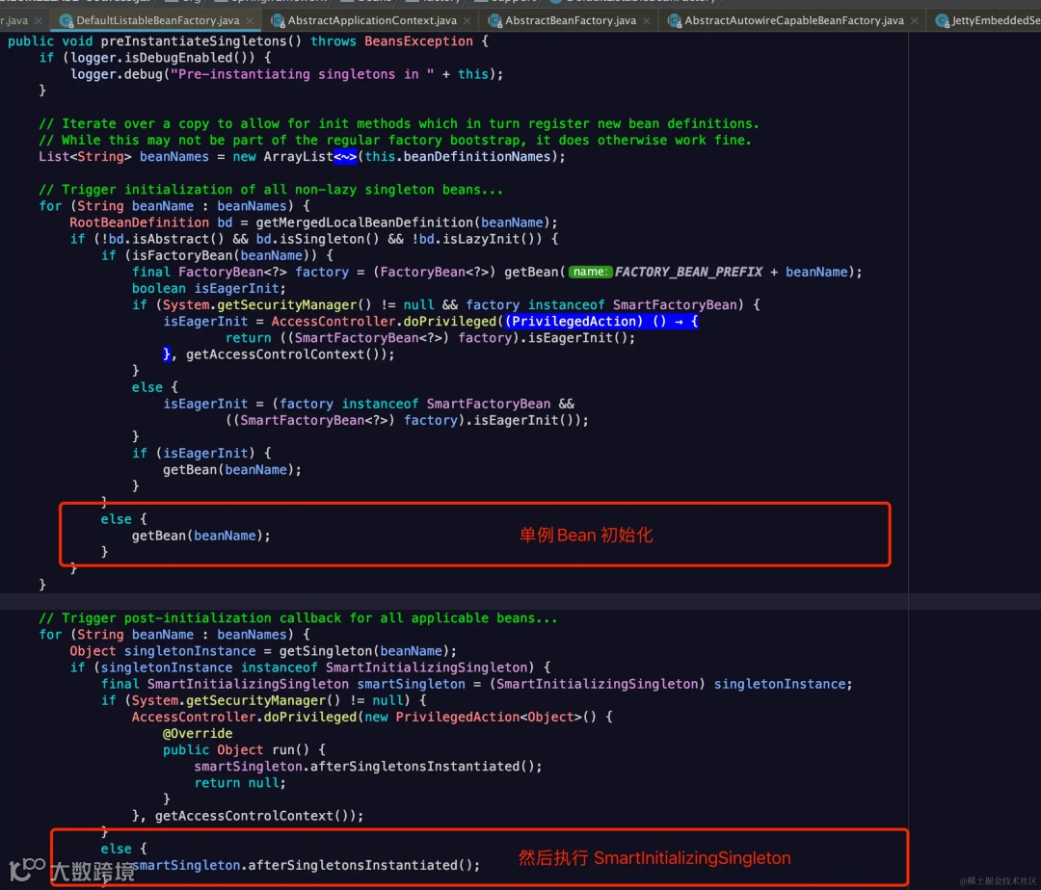Click the getSingleton(beanName) method call

[x=363, y=651]
